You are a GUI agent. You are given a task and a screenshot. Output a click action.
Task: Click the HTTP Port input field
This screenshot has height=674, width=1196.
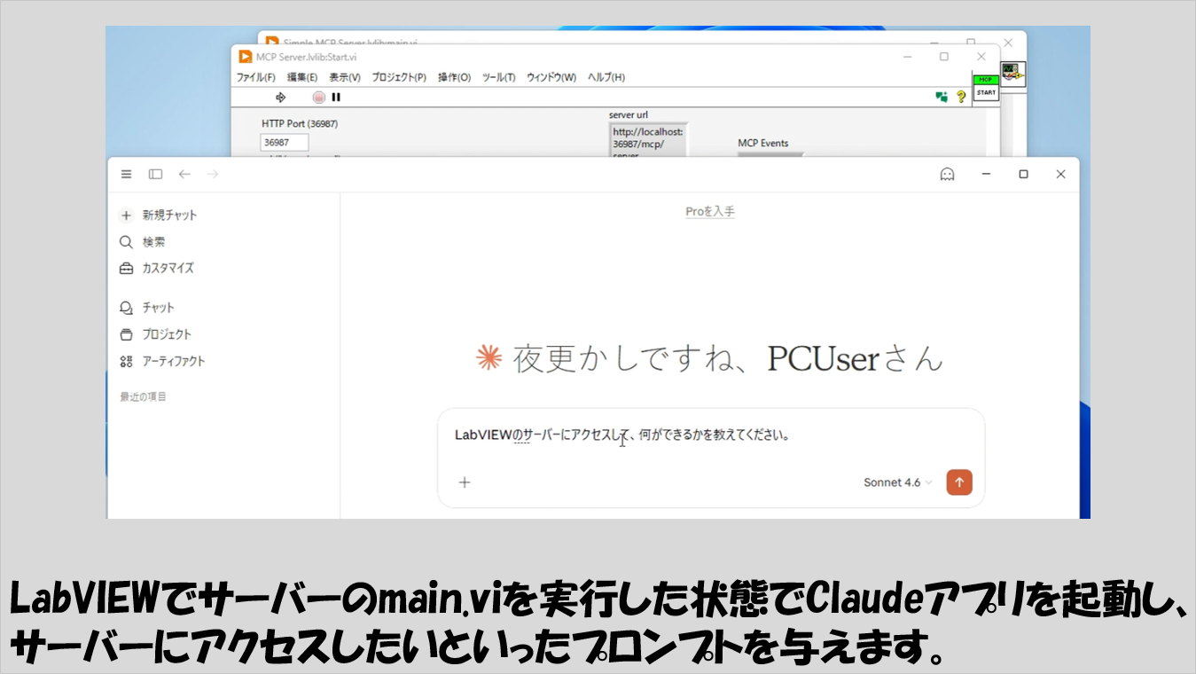[284, 143]
